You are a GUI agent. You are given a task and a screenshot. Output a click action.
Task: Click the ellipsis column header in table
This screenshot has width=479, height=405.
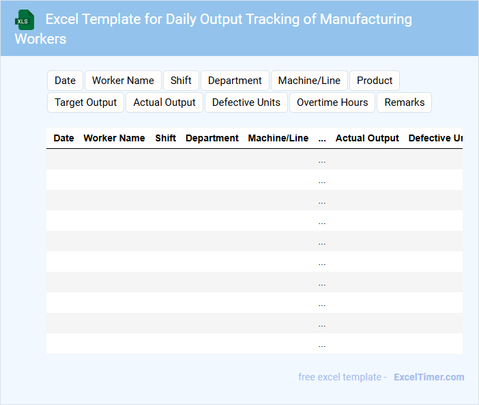point(322,138)
